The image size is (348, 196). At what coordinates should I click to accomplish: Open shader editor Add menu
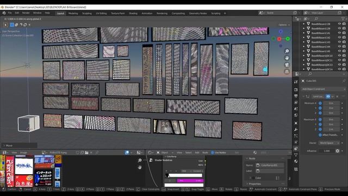pos(197,152)
